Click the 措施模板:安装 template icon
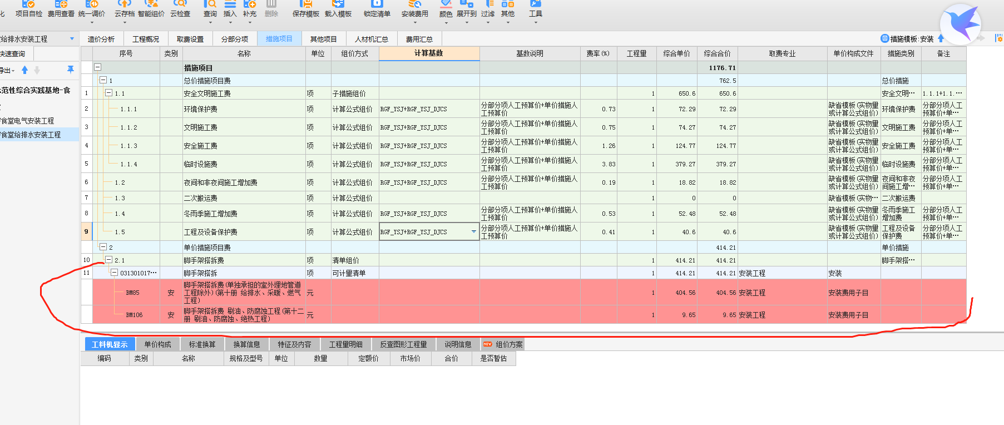This screenshot has width=1004, height=425. pyautogui.click(x=885, y=38)
